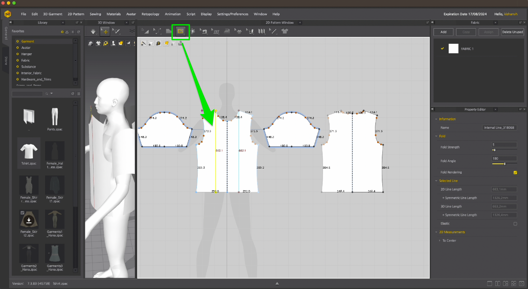The width and height of the screenshot is (528, 289).
Task: Click the import download icon beside Favorites
Action: 67,32
